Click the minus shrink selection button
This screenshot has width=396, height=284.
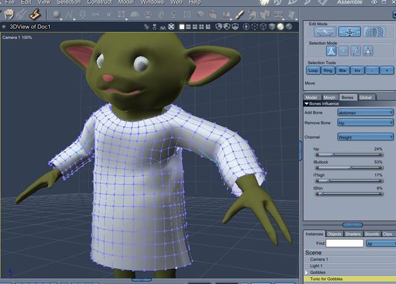(x=372, y=71)
